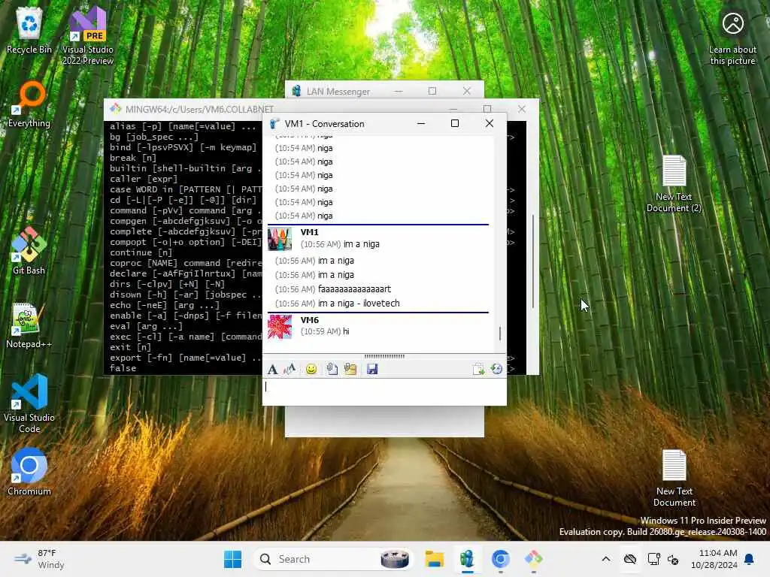The width and height of the screenshot is (770, 577).
Task: Maximize the LAN Messenger window
Action: click(432, 91)
